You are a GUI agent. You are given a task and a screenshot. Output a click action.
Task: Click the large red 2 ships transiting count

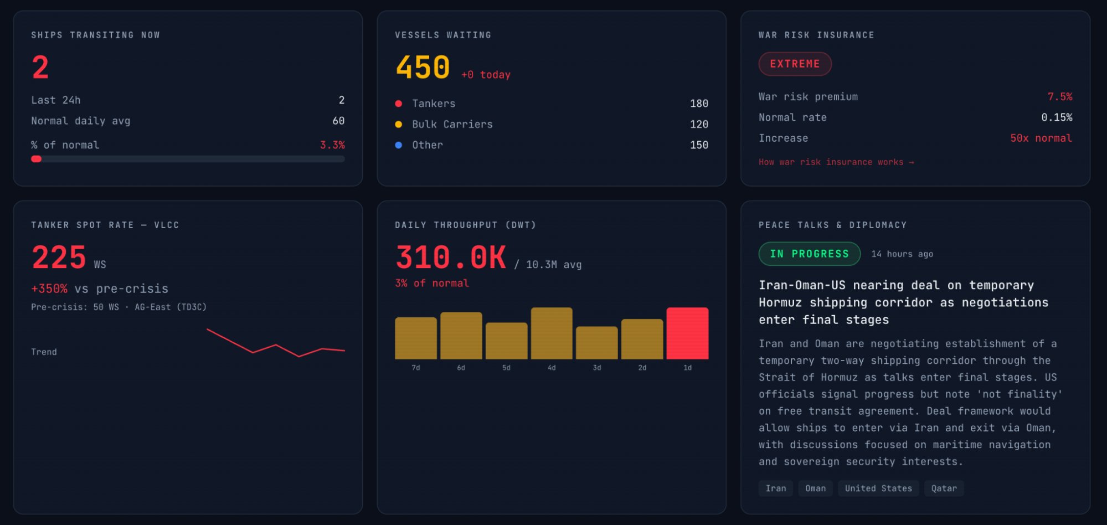click(40, 68)
